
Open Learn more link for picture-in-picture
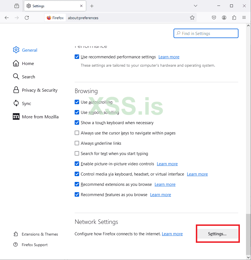pyautogui.click(x=167, y=164)
